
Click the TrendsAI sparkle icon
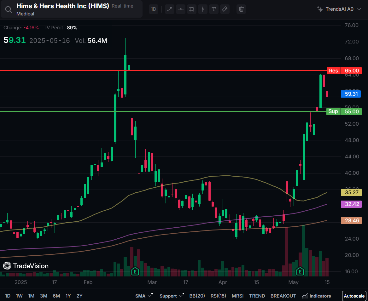coord(320,9)
